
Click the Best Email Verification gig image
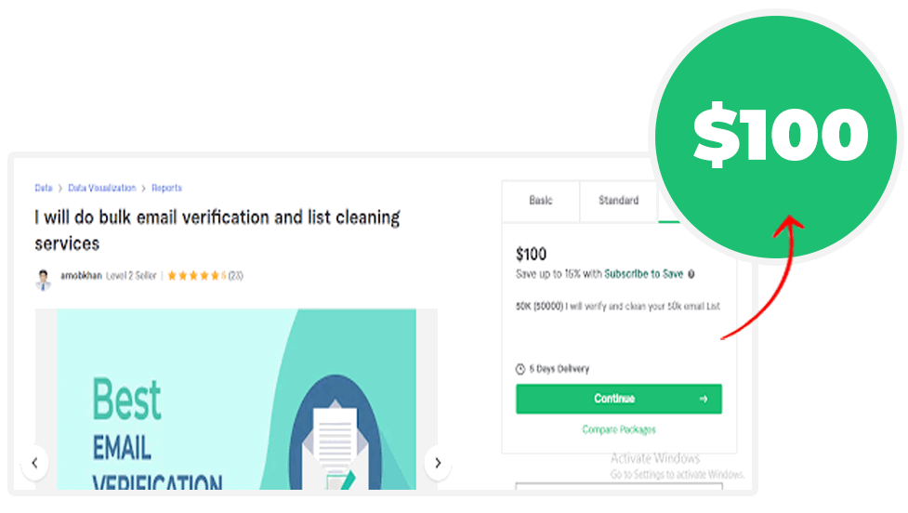pyautogui.click(x=236, y=400)
